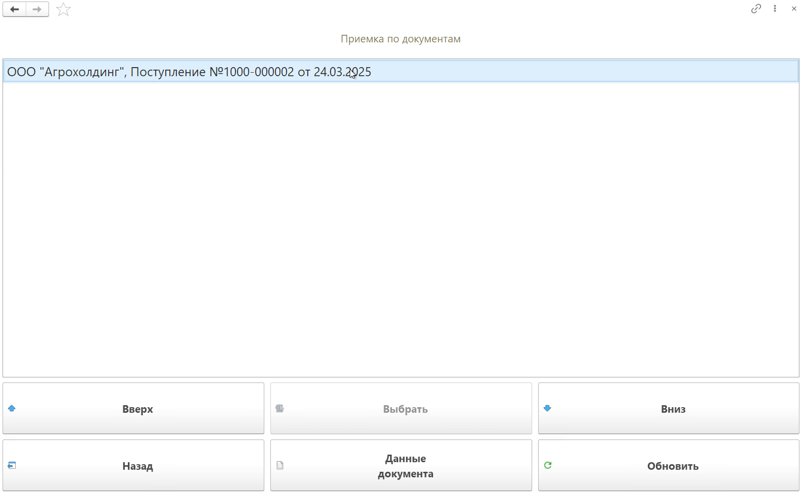Click the blue down arrow icon
This screenshot has height=496, width=805.
(547, 408)
